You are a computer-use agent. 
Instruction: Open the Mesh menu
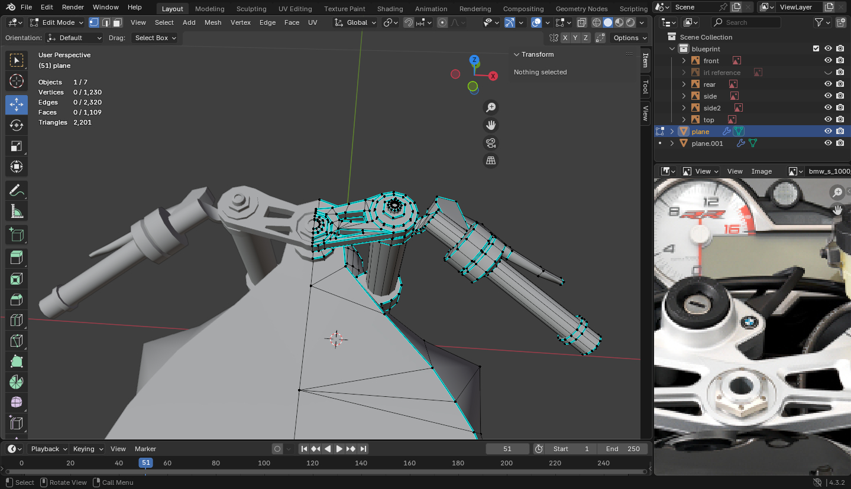coord(213,22)
